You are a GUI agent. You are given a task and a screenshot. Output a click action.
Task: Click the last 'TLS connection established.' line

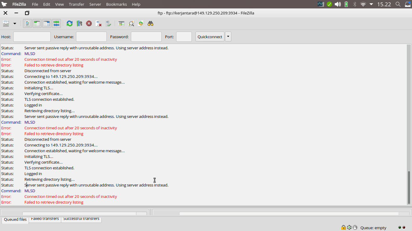49,168
